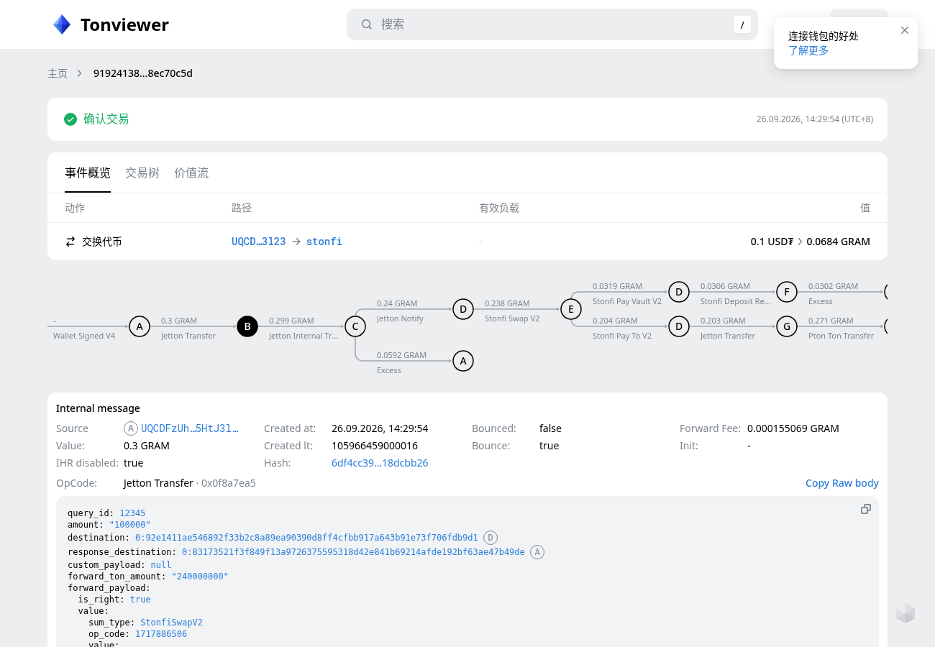Select node A after the 0.0592 GRAM Excess
This screenshot has height=647, width=935.
(x=463, y=361)
